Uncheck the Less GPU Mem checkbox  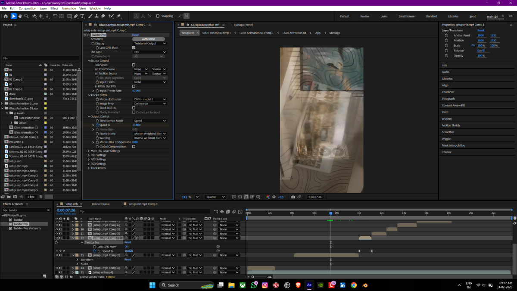click(134, 48)
